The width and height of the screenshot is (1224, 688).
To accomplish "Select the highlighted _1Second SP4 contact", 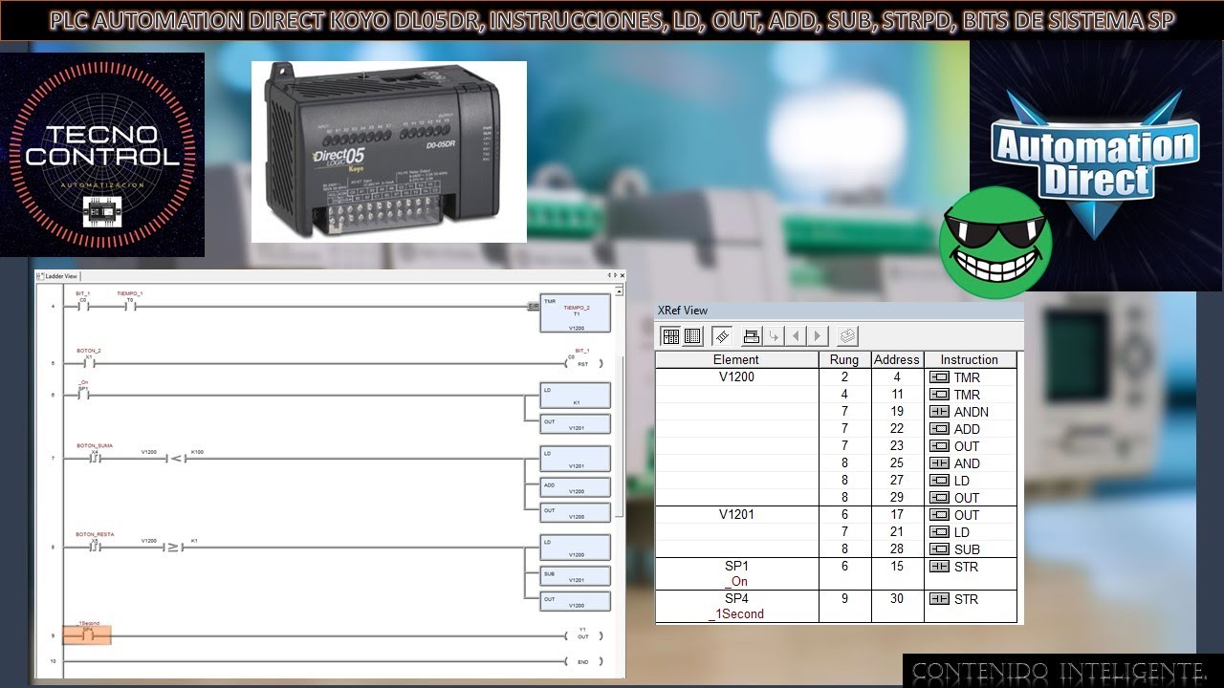I will click(x=87, y=634).
